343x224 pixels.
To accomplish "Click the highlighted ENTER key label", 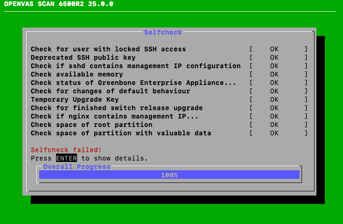I will [63, 158].
